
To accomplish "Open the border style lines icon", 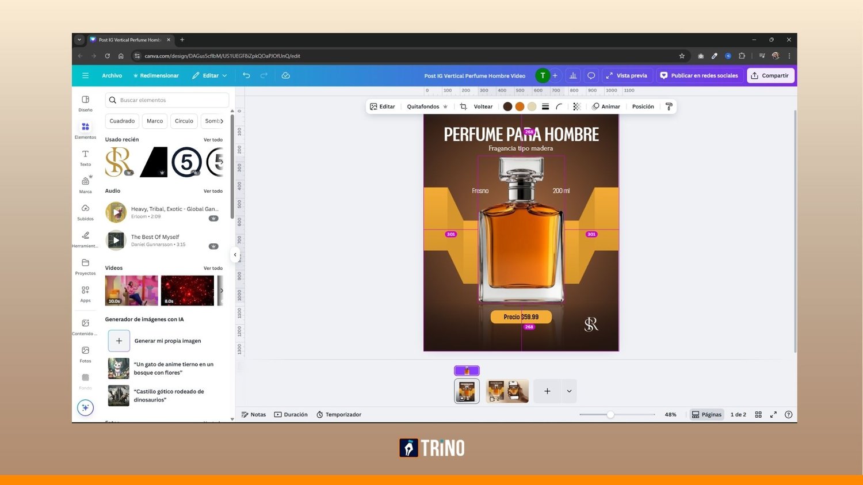I will (545, 106).
